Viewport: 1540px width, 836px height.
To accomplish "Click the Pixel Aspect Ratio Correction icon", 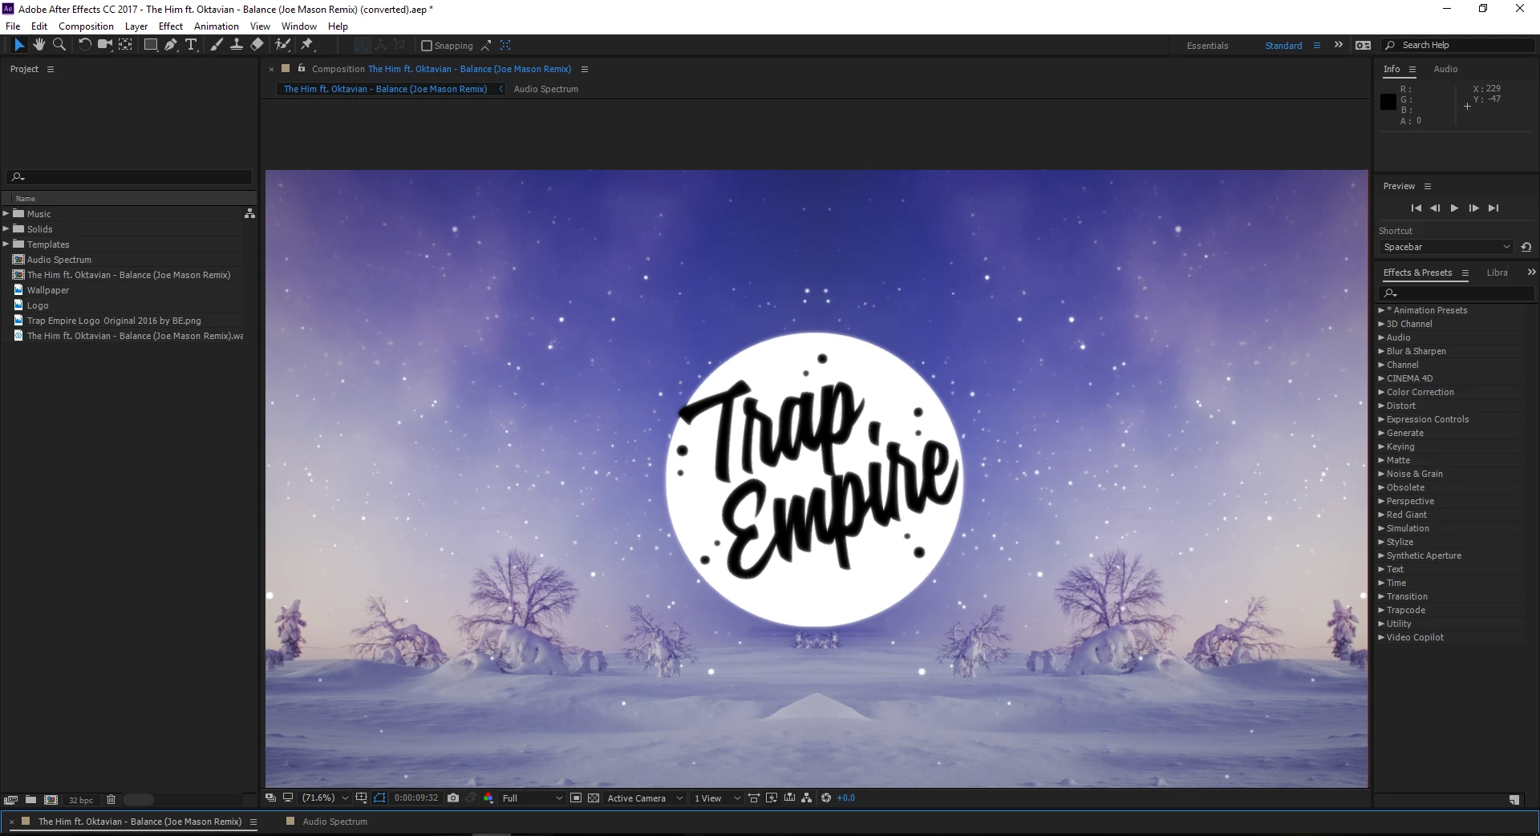I will tap(754, 798).
